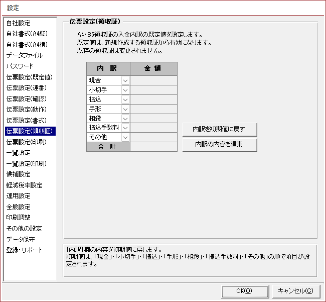Viewport: 326px width, 302px height.
Task: Open the パスワード settings page
Action: 20,66
